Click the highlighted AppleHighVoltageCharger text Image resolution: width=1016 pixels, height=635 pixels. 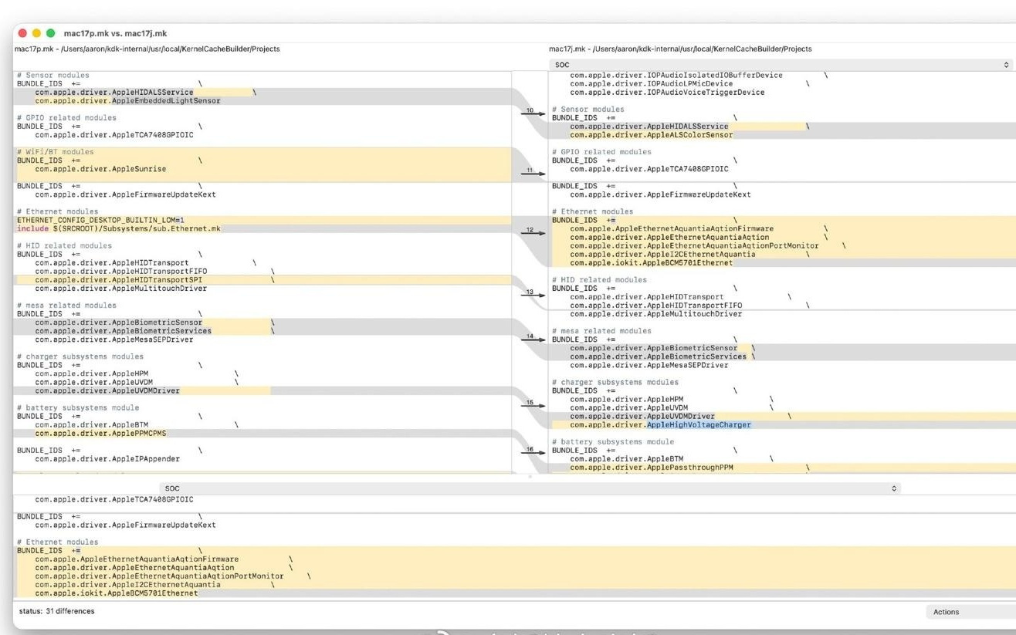coord(698,425)
